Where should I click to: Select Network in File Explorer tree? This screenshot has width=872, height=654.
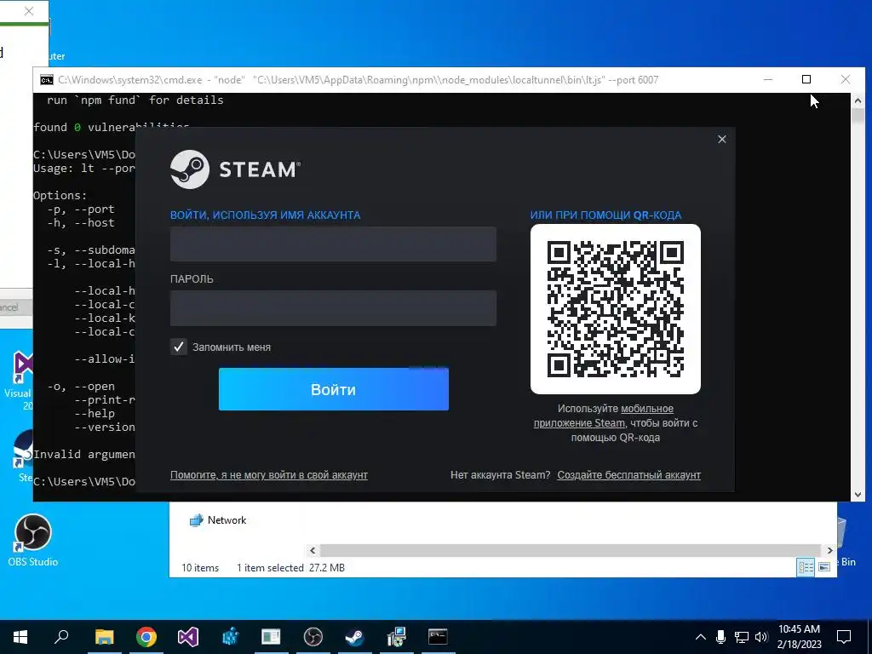pyautogui.click(x=218, y=520)
